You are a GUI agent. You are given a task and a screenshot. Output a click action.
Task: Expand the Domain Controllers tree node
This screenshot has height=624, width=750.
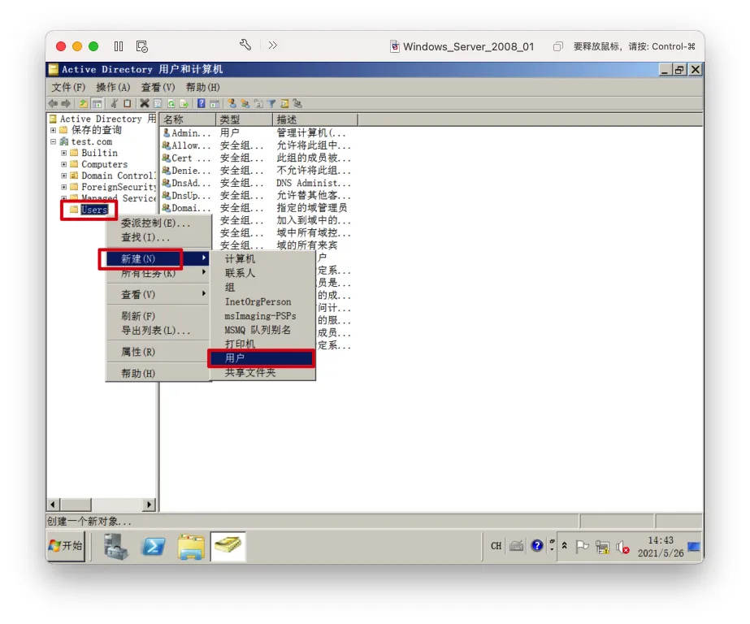click(63, 175)
